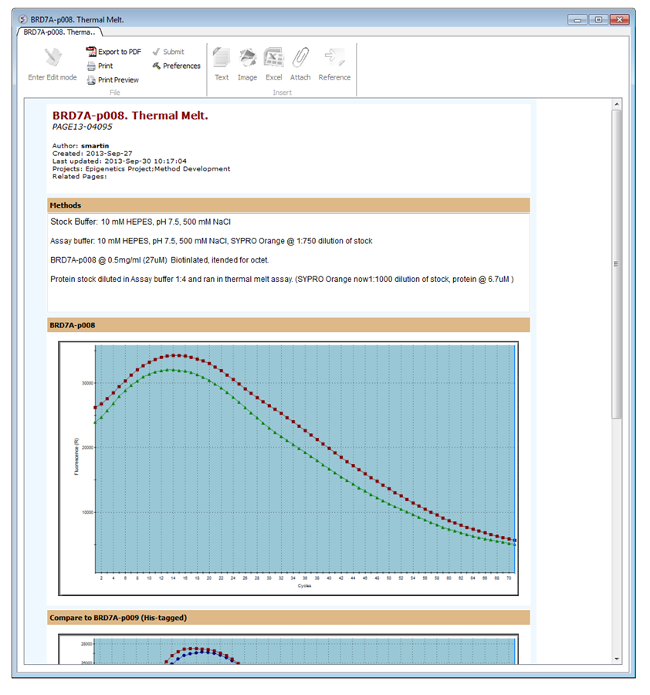Click the Attach paperclip icon
Image resolution: width=650 pixels, height=695 pixels.
300,59
